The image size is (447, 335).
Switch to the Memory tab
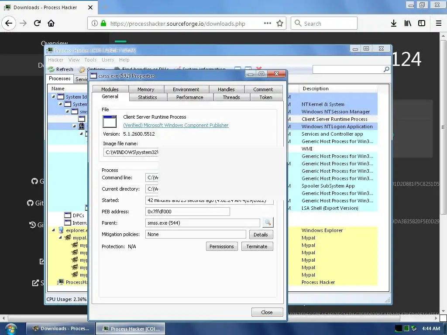146,89
